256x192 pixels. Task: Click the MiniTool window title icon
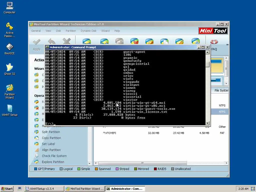coord(31,24)
